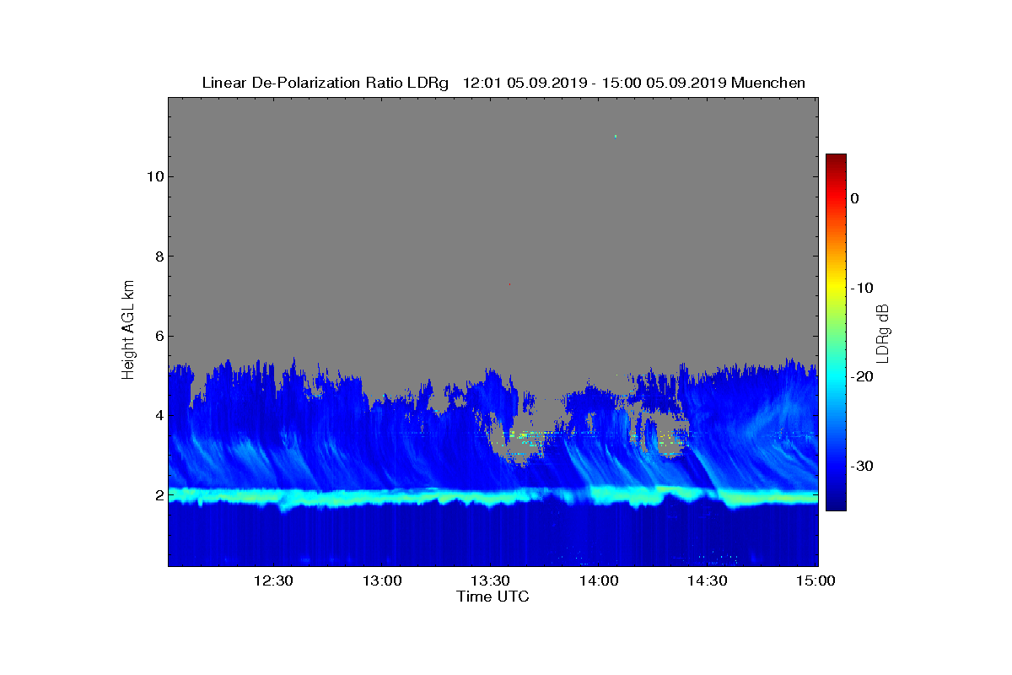
Task: Click the 'Height AGL km' y-axis label
Action: 128,331
